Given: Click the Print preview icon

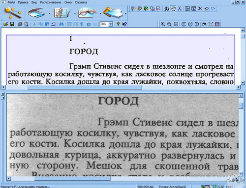Looking at the screenshot, I should coord(26,24).
